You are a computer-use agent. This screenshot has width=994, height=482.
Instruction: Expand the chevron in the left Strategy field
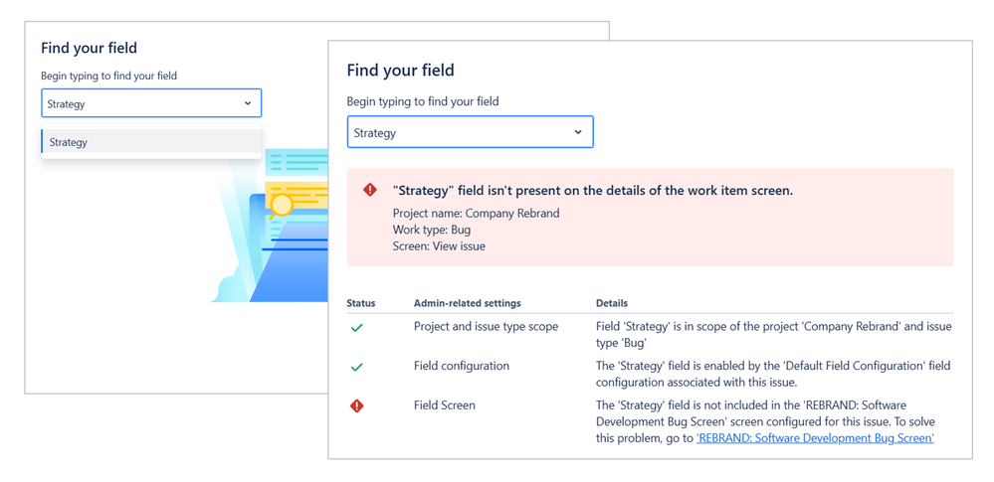coord(248,103)
